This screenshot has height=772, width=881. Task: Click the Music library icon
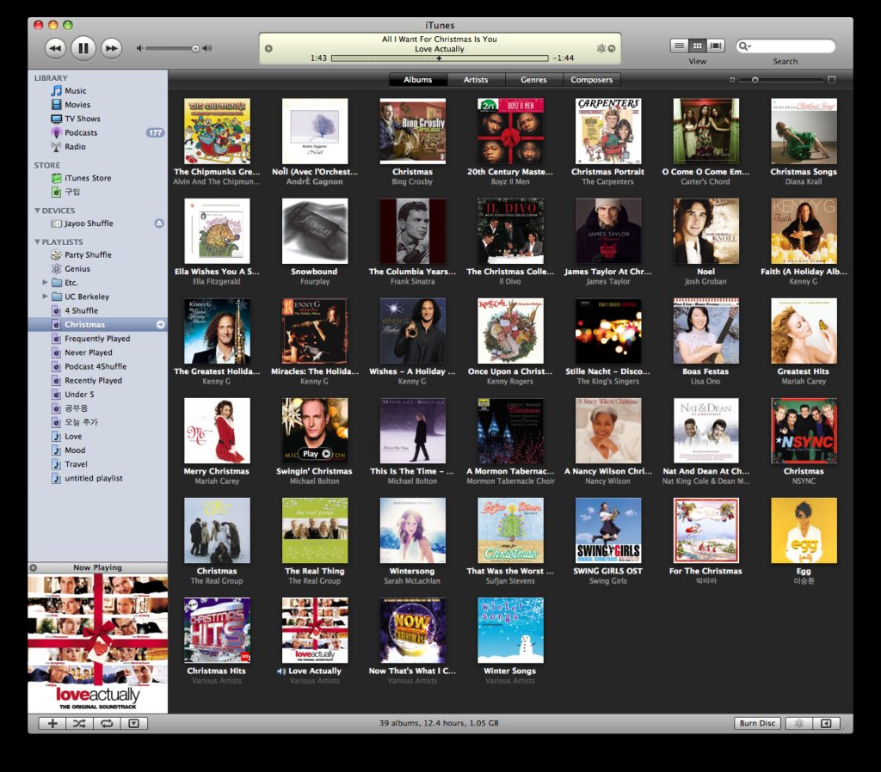point(56,90)
